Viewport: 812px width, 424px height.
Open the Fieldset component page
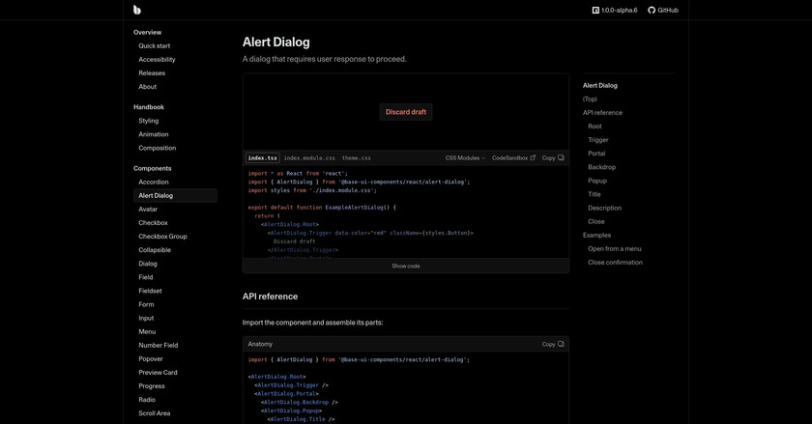tap(150, 291)
